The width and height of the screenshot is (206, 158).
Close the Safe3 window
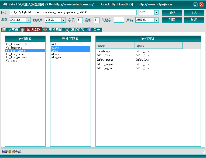(x=201, y=5)
